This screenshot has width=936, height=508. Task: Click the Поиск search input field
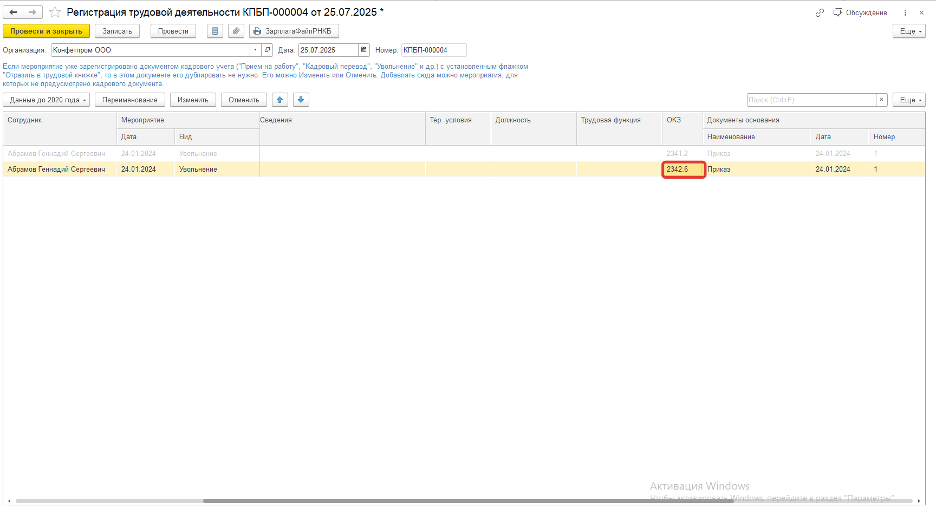(811, 100)
